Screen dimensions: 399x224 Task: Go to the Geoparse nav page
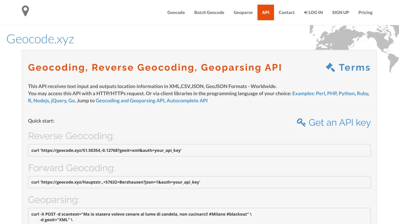(243, 12)
